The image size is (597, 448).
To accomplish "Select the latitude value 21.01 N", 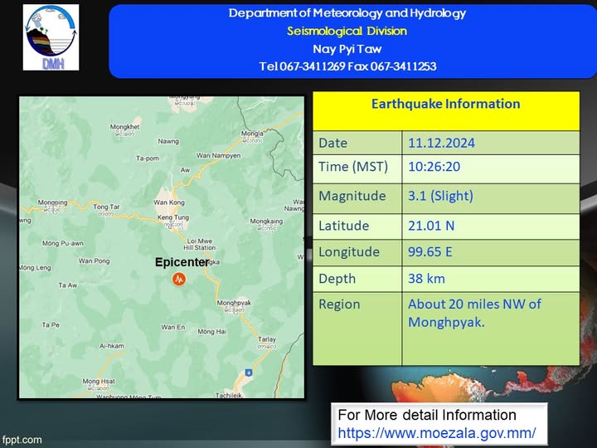I will click(x=431, y=226).
